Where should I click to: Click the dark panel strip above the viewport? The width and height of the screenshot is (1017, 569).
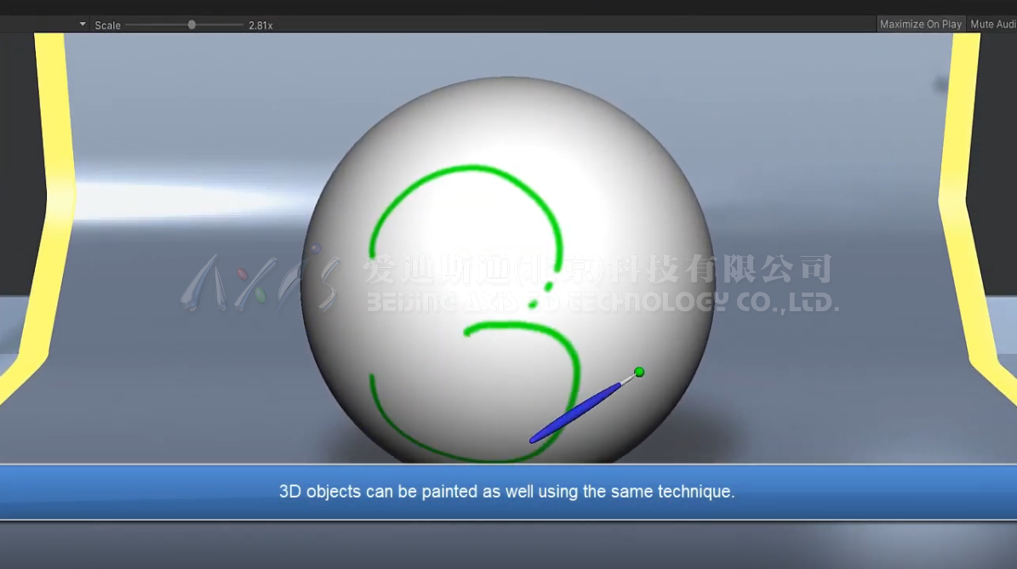pyautogui.click(x=511, y=9)
